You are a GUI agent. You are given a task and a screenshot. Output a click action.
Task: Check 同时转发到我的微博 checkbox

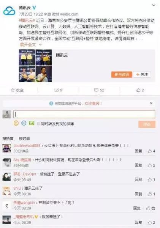[38, 124]
